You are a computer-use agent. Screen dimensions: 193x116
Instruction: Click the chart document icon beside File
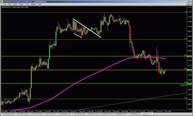2,4
